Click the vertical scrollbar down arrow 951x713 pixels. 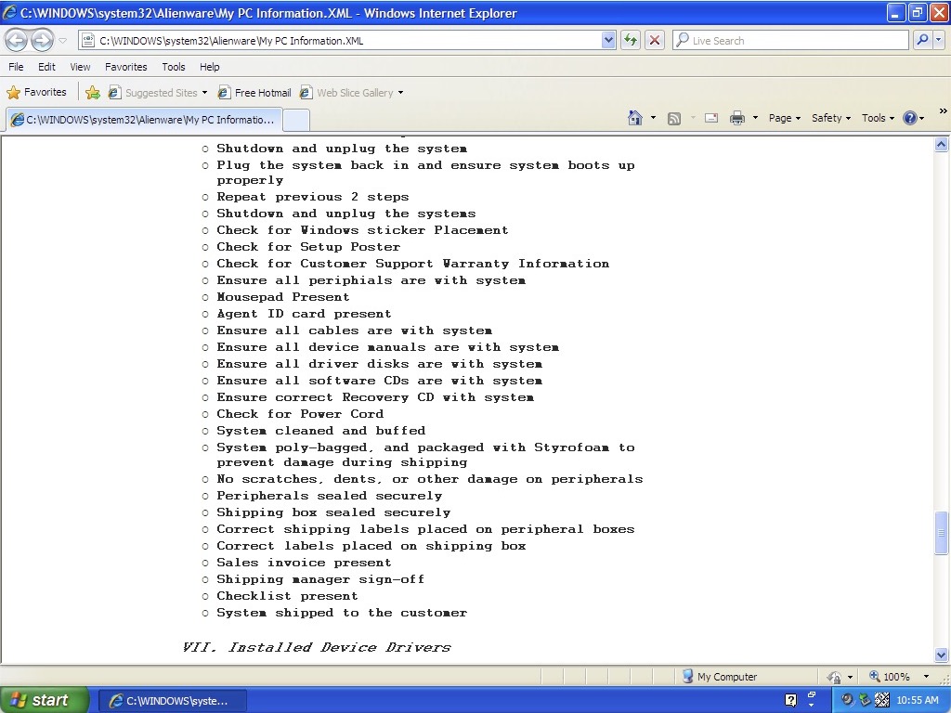click(x=941, y=655)
